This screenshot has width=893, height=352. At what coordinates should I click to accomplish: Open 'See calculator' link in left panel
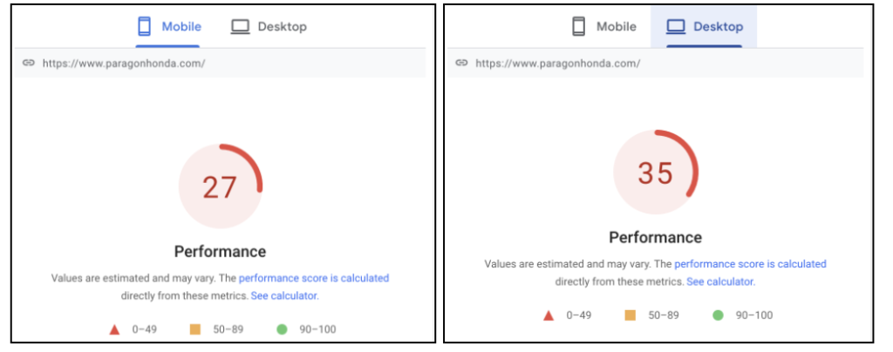click(283, 295)
